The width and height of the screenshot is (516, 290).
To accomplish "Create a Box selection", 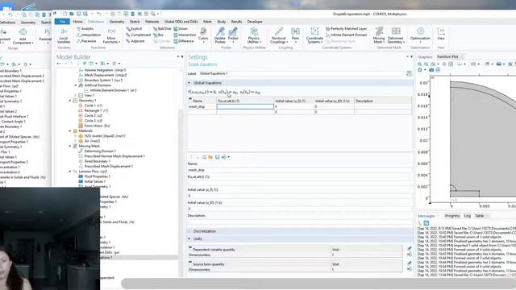I will [159, 35].
